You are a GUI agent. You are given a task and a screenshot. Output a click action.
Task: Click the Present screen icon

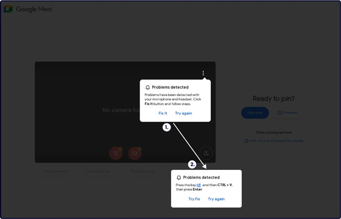click(280, 113)
